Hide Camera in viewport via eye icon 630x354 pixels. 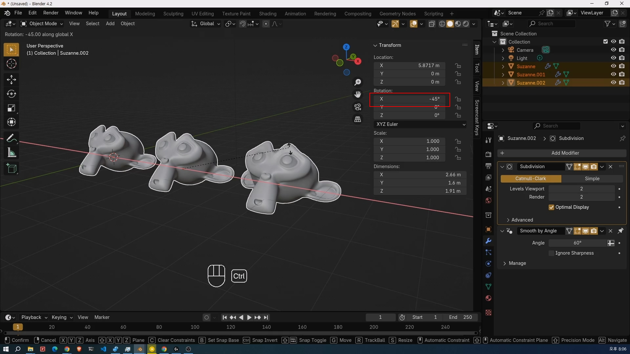(613, 50)
